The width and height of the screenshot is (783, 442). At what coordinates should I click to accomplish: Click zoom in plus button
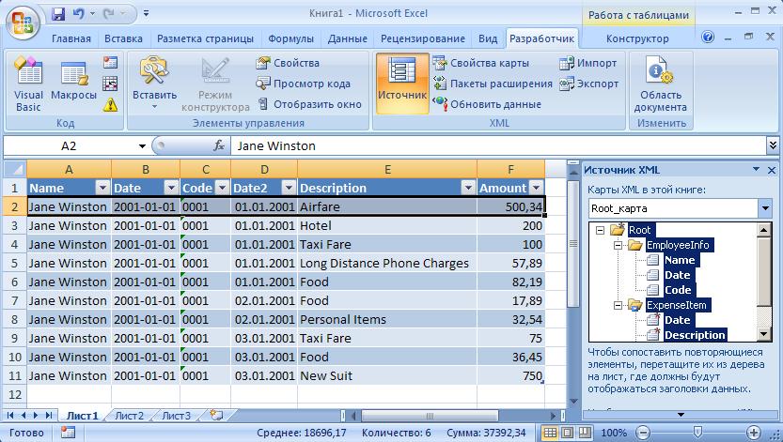pyautogui.click(x=754, y=433)
